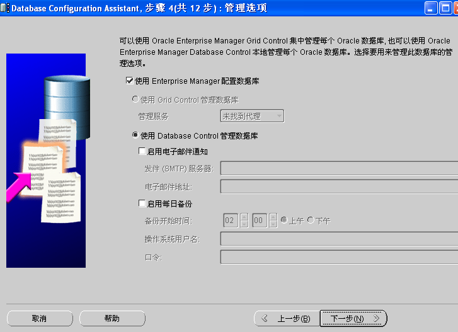Screen dimensions: 458x332
Task: Click the 管理服务 label
Action: coord(153,117)
